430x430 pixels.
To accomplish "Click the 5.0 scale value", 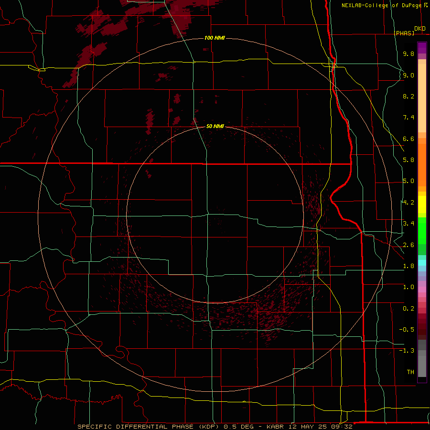I will coord(408,181).
